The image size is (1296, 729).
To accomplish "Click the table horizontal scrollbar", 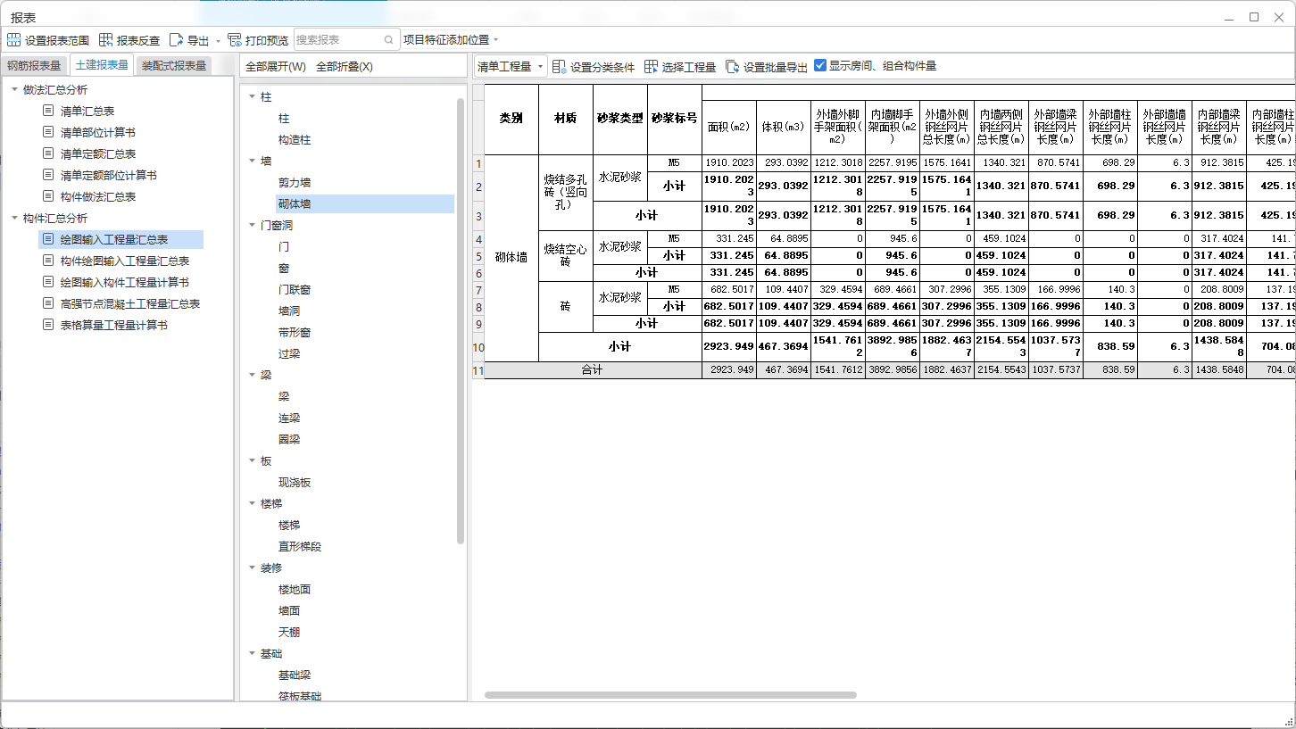I will click(x=670, y=694).
